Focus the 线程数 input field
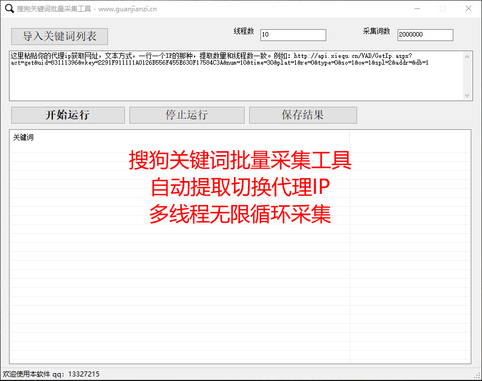Screen dimensions: 482x381 pos(293,35)
